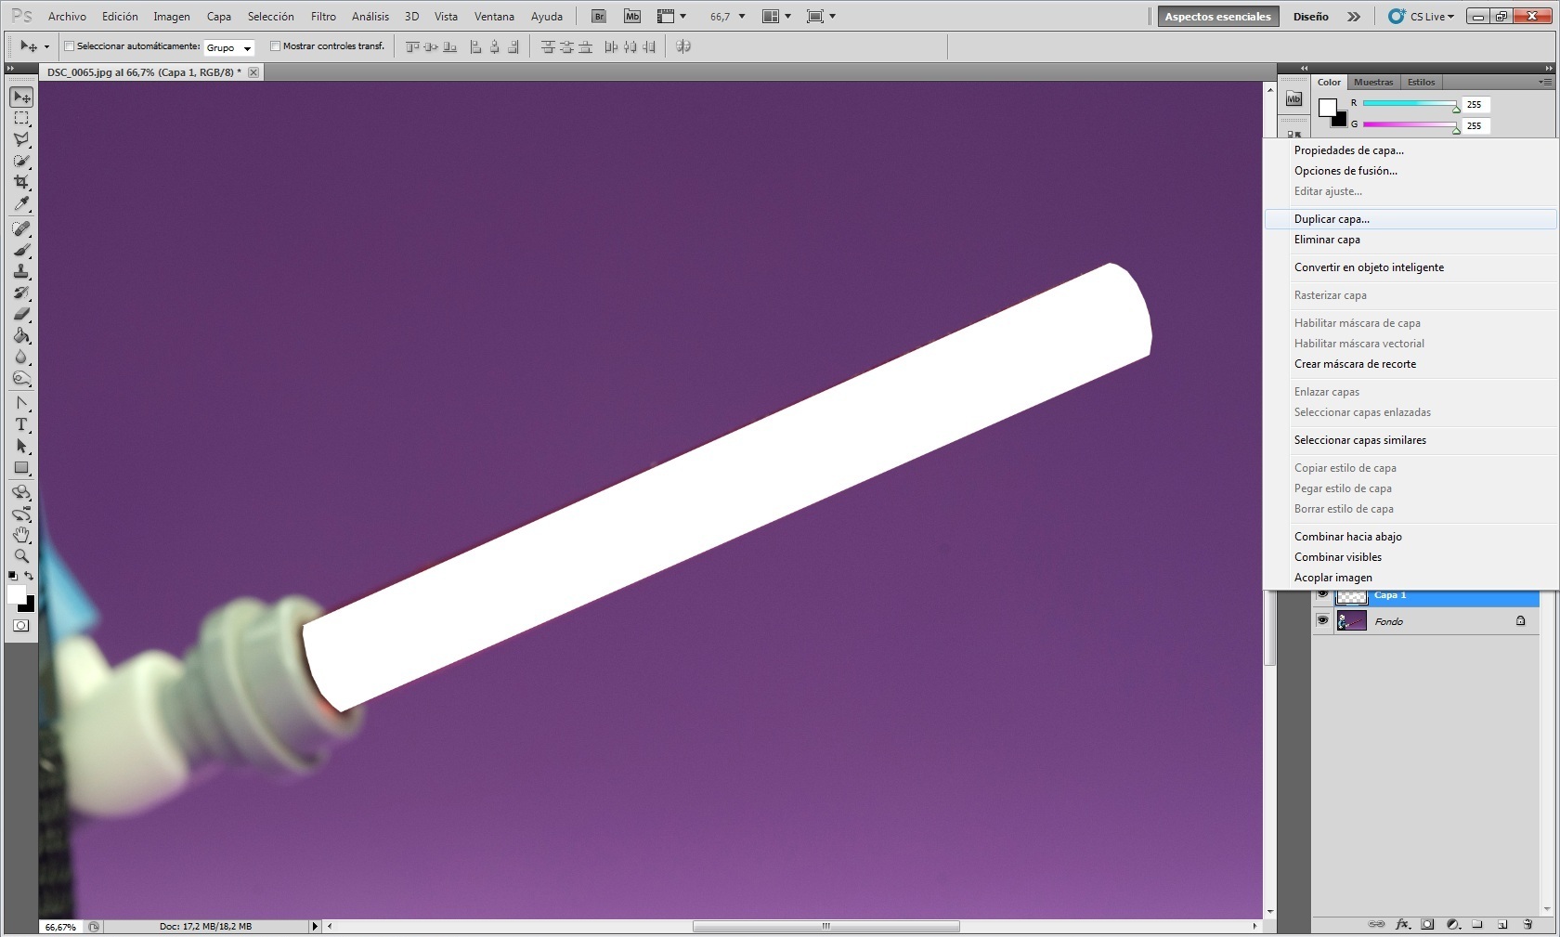Open the Grupo dropdown in options bar
The image size is (1560, 937).
(x=229, y=47)
